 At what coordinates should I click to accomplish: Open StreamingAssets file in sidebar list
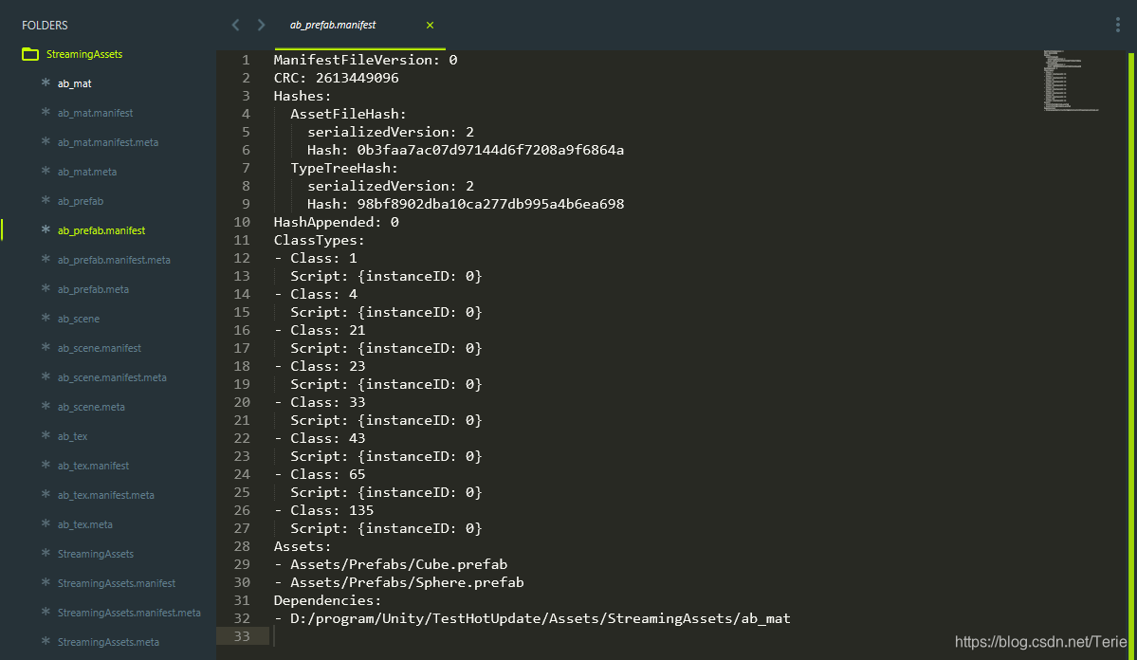coord(96,554)
